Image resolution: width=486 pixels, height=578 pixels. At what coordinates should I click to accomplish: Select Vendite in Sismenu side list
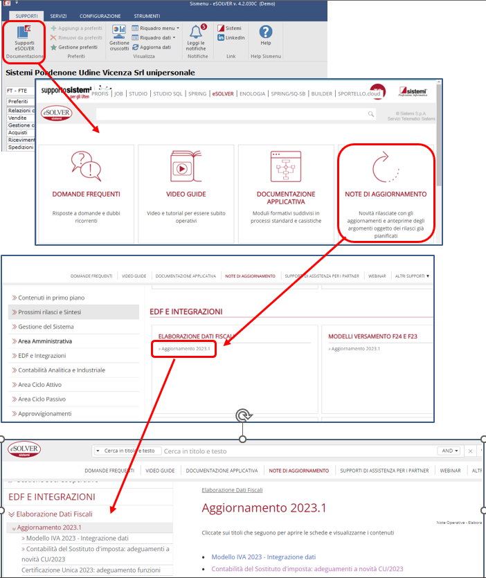click(21, 118)
